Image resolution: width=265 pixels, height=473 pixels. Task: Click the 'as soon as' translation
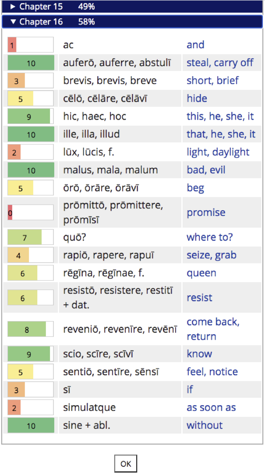pyautogui.click(x=211, y=407)
